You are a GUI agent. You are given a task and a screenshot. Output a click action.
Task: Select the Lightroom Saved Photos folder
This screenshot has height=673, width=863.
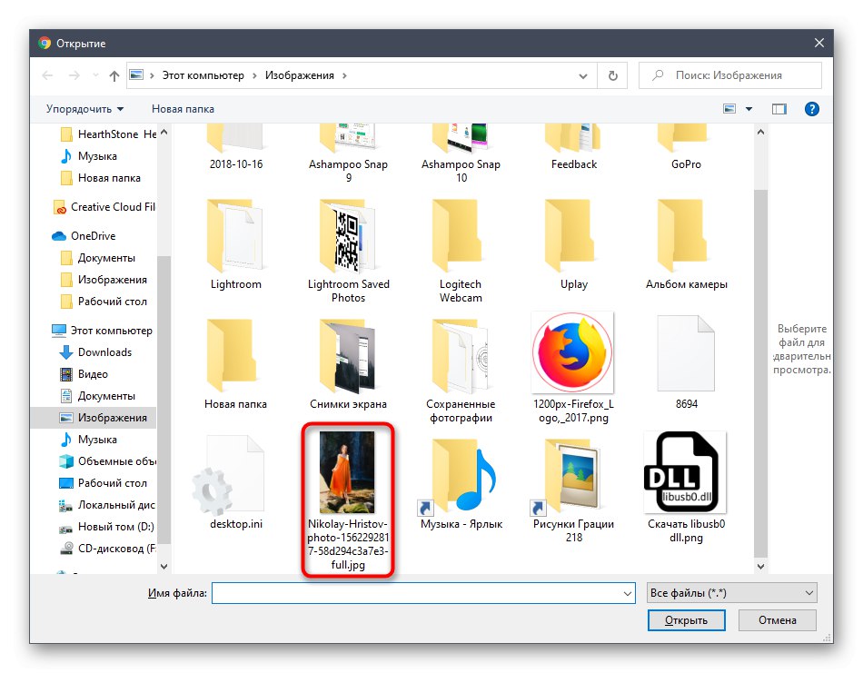[348, 252]
